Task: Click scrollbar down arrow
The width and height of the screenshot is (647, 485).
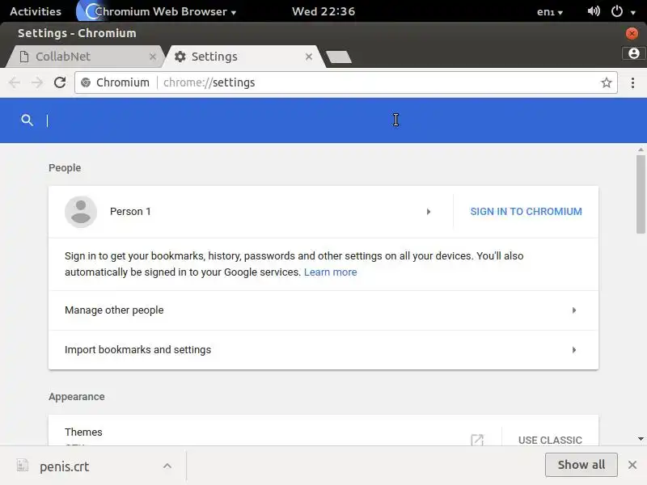Action: (x=641, y=439)
